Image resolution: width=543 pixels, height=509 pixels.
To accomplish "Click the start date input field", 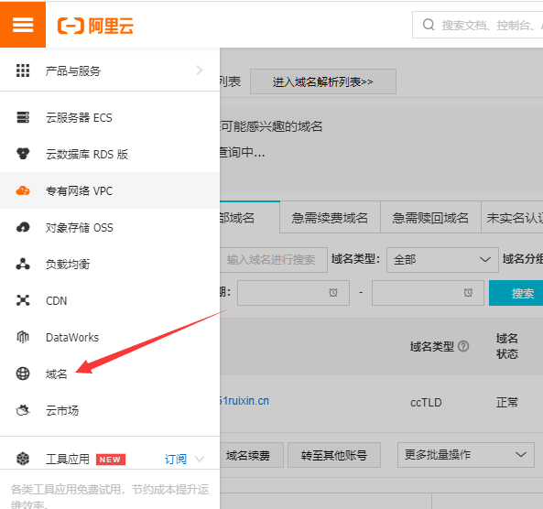I will click(x=293, y=293).
